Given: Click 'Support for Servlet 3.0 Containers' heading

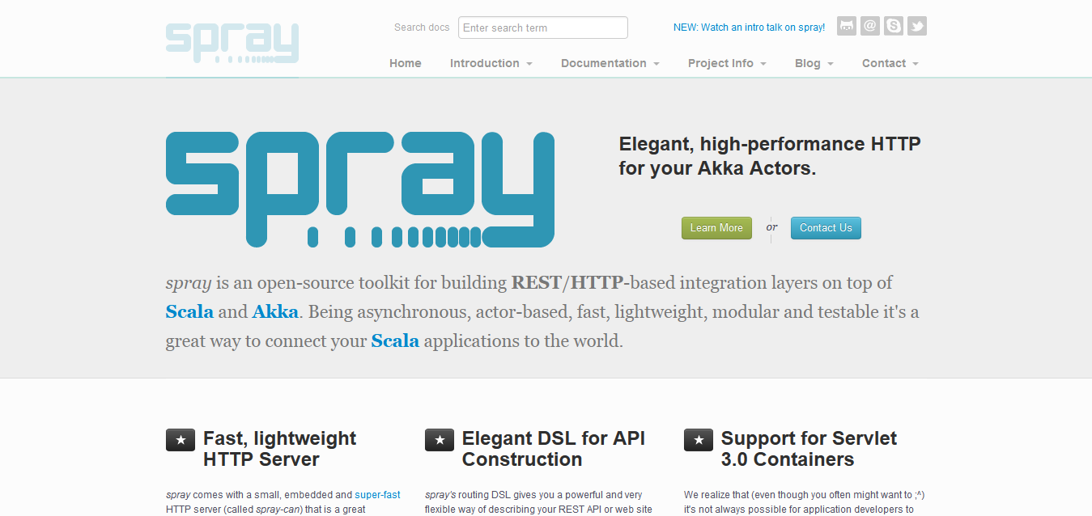Looking at the screenshot, I should pos(809,449).
